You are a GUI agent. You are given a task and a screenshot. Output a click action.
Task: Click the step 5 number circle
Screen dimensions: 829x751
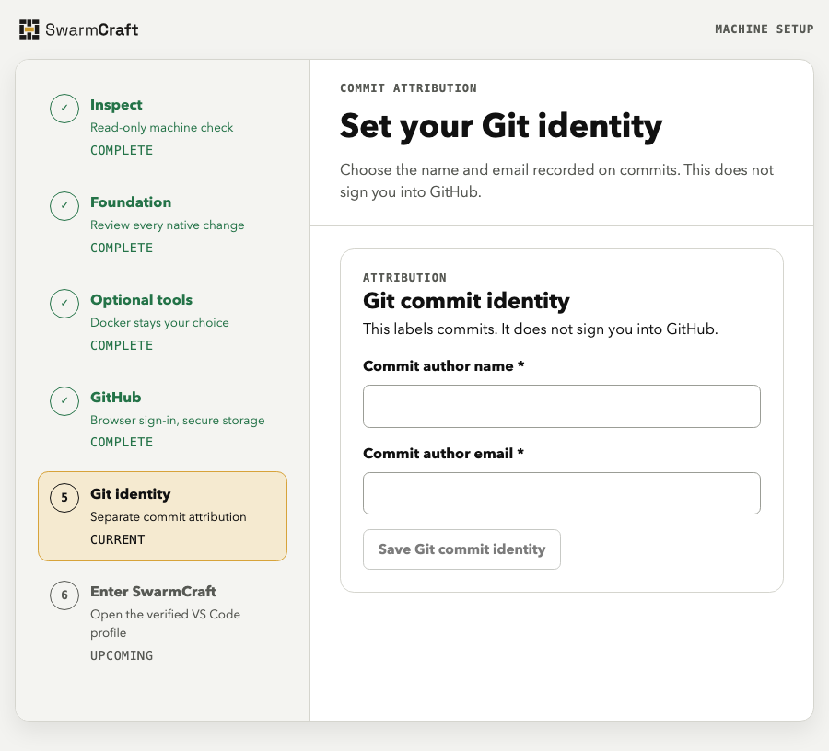64,498
